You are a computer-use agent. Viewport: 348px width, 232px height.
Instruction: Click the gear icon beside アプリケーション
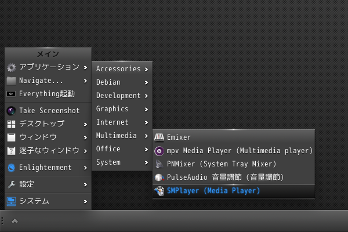click(12, 67)
